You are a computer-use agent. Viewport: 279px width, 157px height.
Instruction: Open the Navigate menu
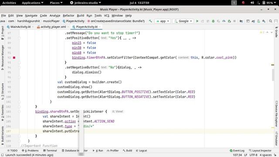pos(31,16)
